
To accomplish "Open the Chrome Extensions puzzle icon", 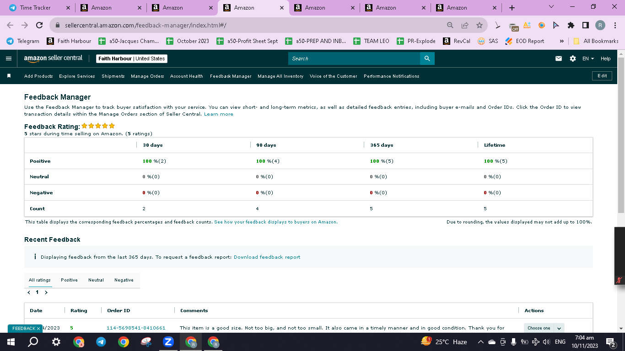I will (x=571, y=26).
